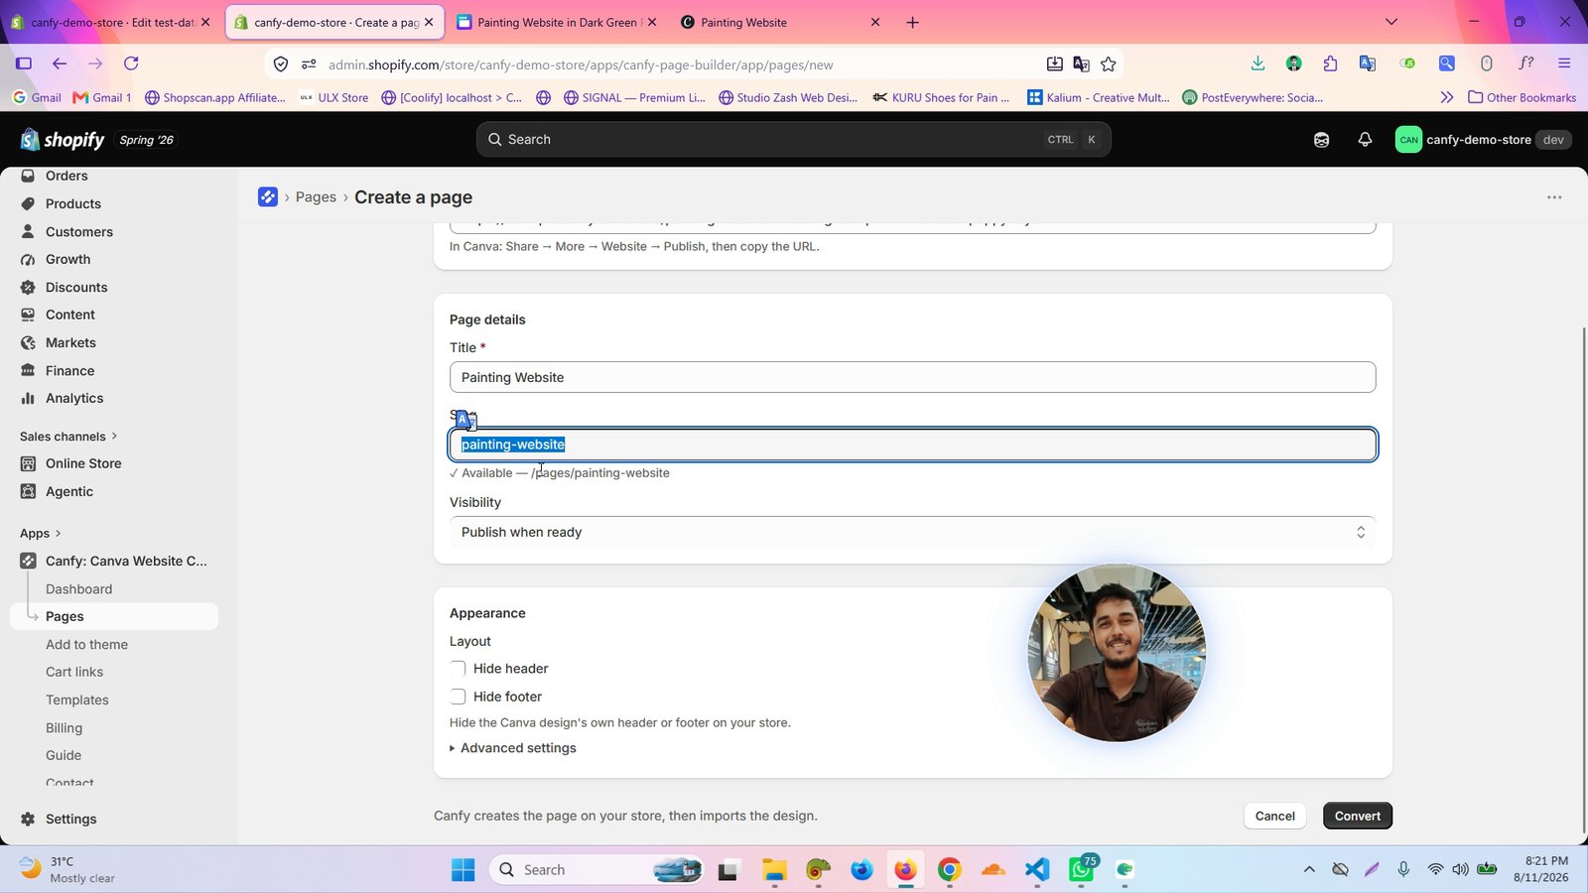Click the Cancel button
This screenshot has height=893, width=1588.
(1274, 816)
